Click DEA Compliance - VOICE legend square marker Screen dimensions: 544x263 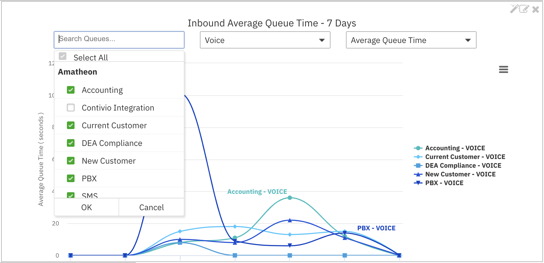coord(418,166)
